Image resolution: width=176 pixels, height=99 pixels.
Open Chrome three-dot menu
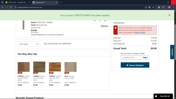tap(174, 7)
